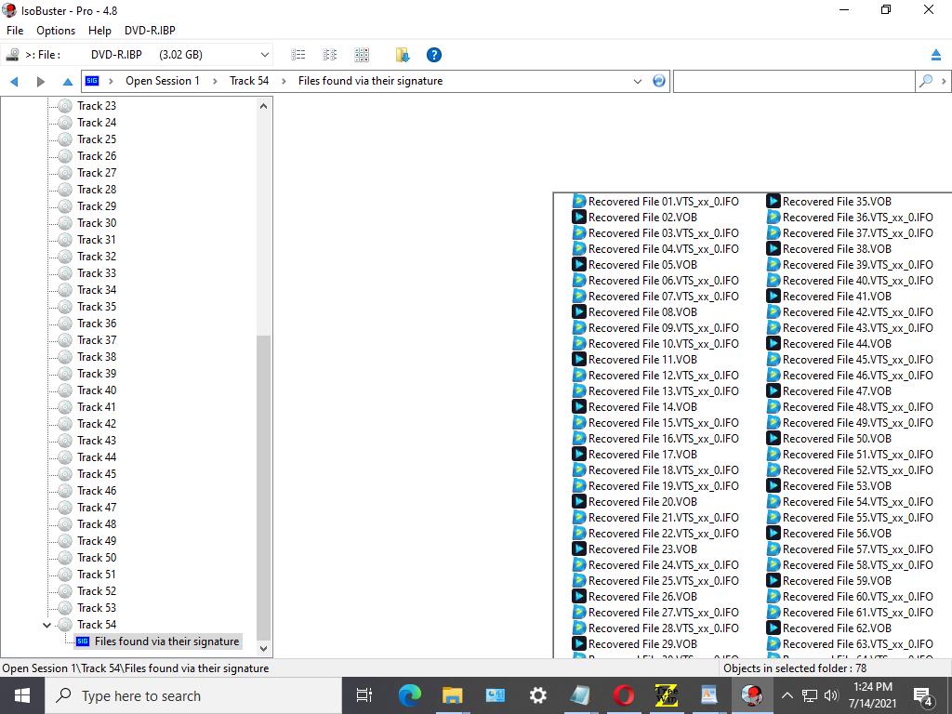
Task: Open Opera browser from the taskbar
Action: click(624, 695)
